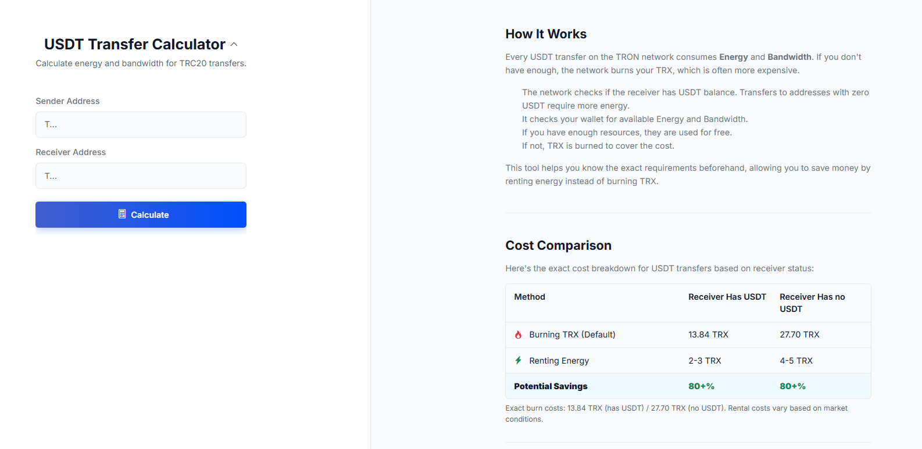This screenshot has height=449, width=922.
Task: Click the 27.70 TRX burn cost cell
Action: [799, 335]
